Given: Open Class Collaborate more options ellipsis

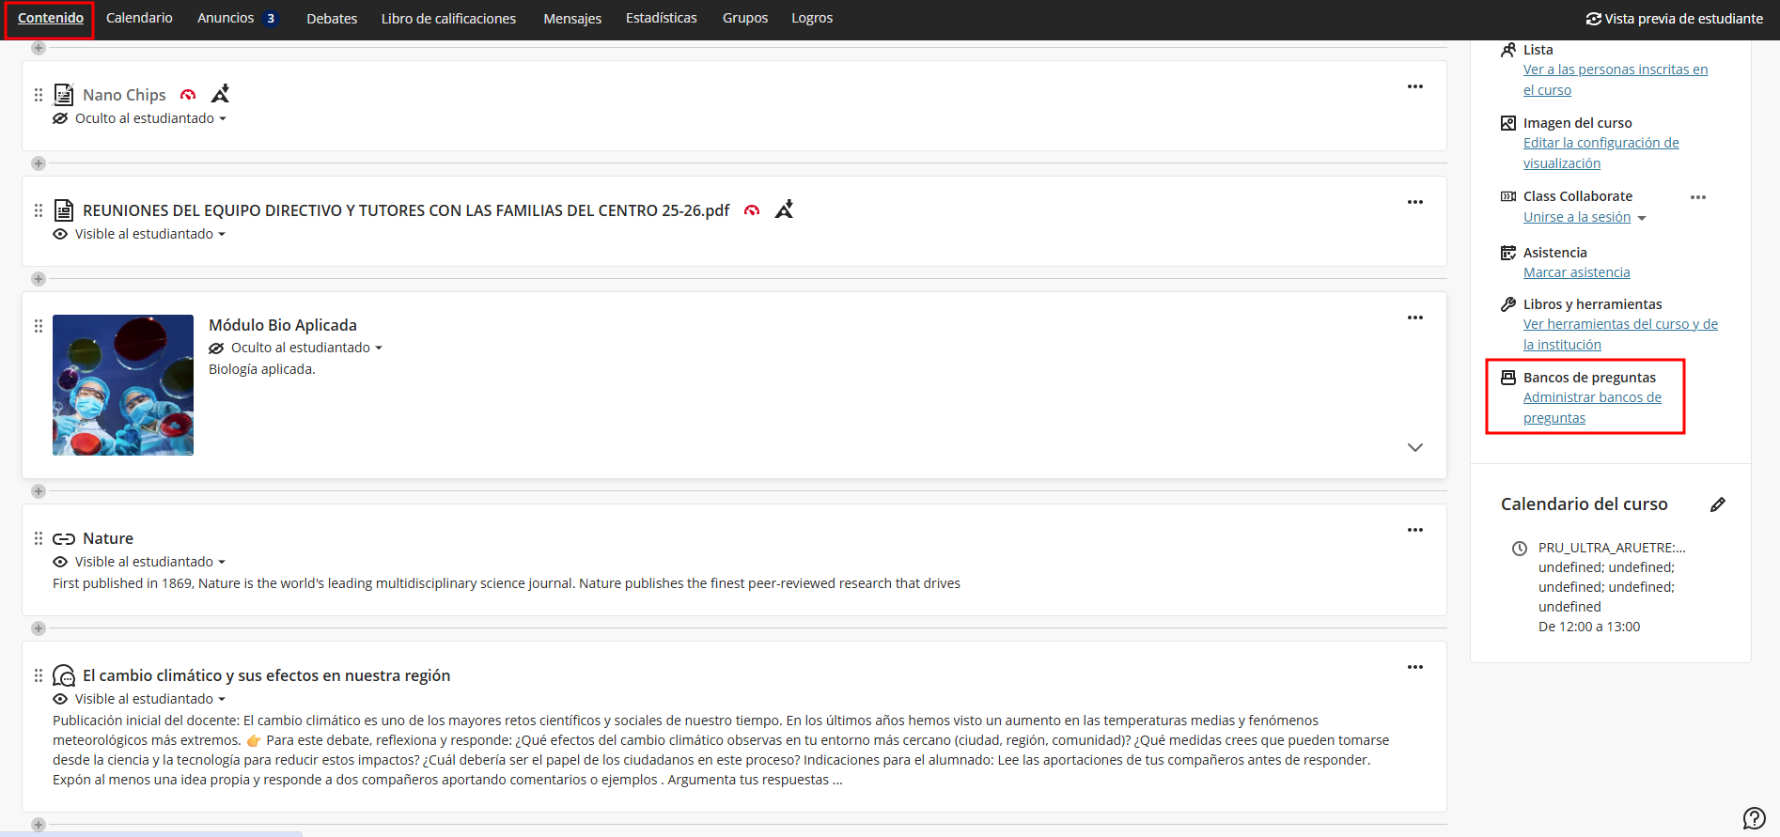Looking at the screenshot, I should pyautogui.click(x=1697, y=197).
